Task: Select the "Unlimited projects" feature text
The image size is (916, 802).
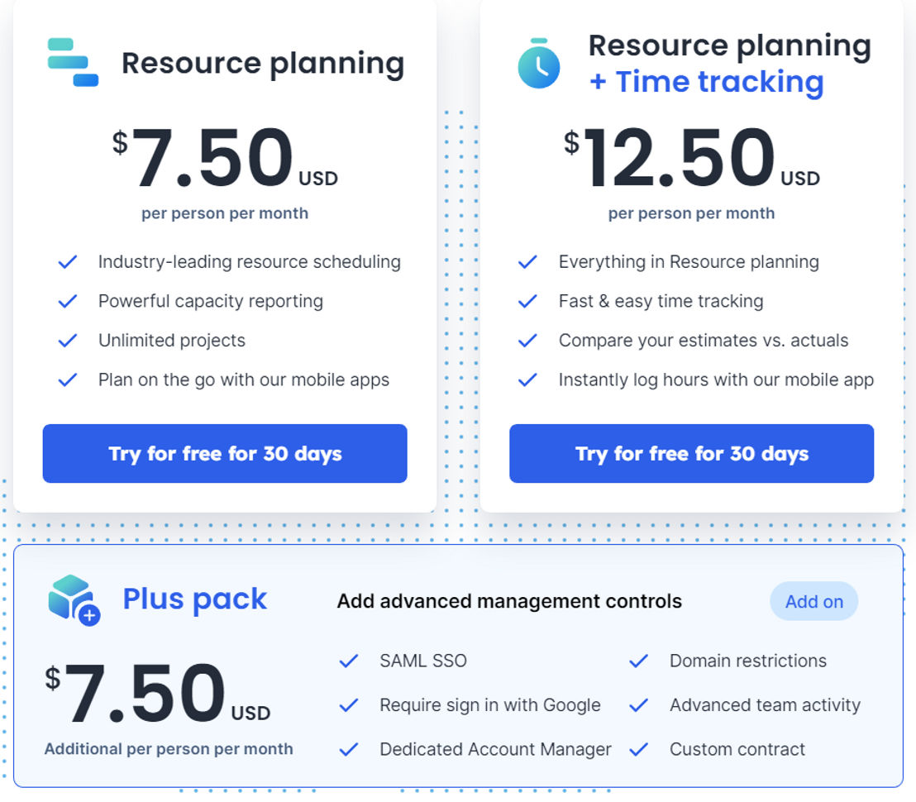Action: point(172,341)
